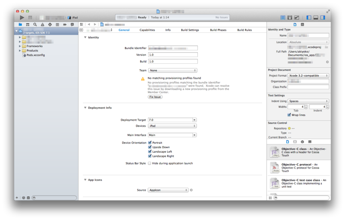The width and height of the screenshot is (345, 220).
Task: Select the Symbol navigator icon
Action: pyautogui.click(x=28, y=25)
